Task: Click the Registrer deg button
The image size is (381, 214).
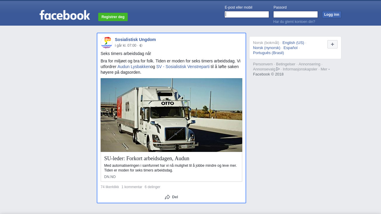Action: click(x=113, y=17)
